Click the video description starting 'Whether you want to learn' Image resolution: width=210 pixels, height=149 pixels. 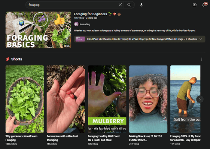coord(135,31)
